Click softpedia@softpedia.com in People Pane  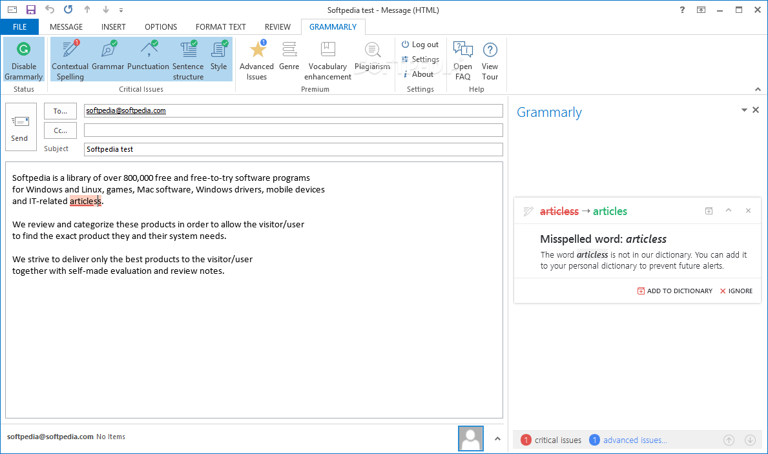click(50, 437)
